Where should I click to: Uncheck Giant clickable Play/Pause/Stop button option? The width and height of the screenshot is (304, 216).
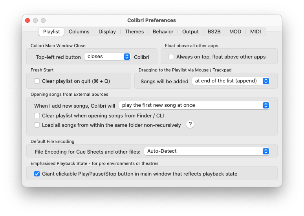[x=37, y=174]
